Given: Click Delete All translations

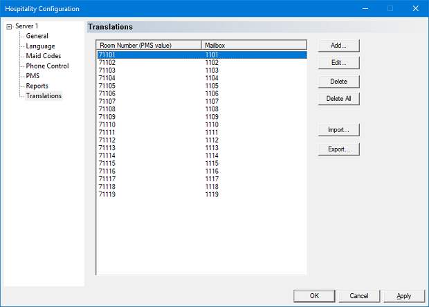Looking at the screenshot, I should click(x=339, y=99).
